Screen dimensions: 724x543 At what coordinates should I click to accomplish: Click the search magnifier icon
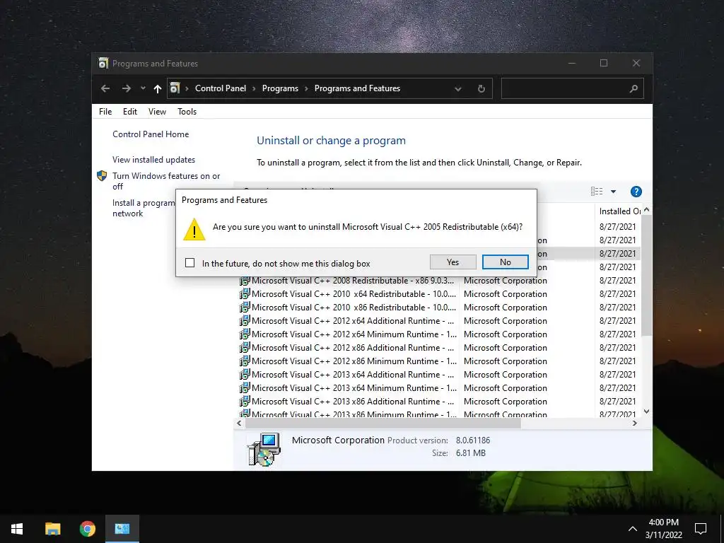[x=633, y=88]
